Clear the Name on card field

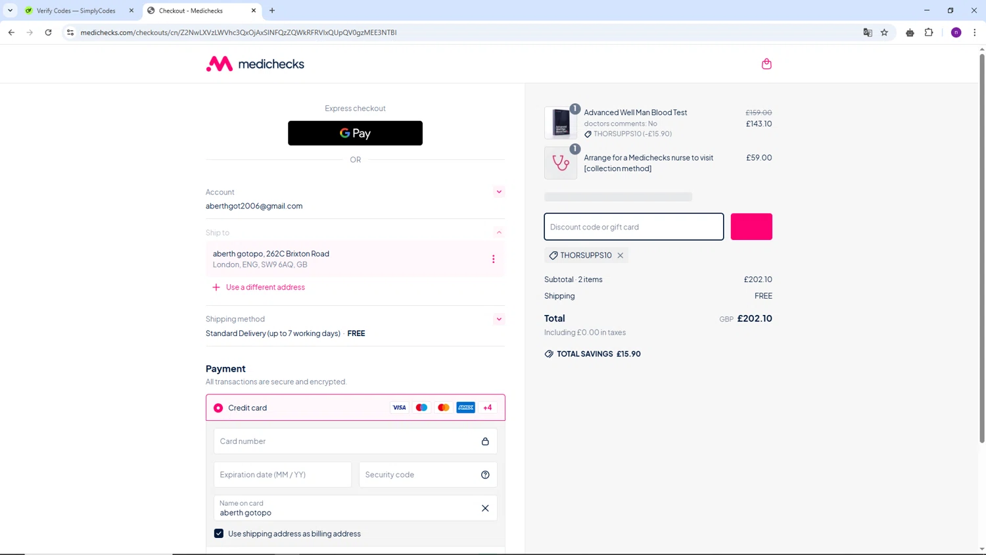(485, 508)
